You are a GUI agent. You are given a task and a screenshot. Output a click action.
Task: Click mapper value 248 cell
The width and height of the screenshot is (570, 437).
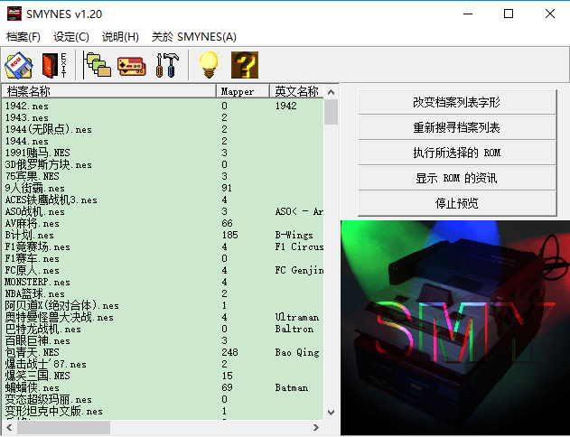[x=229, y=352]
